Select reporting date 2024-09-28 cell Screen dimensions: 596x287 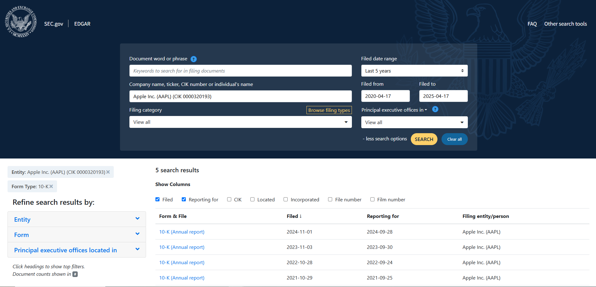tap(380, 232)
